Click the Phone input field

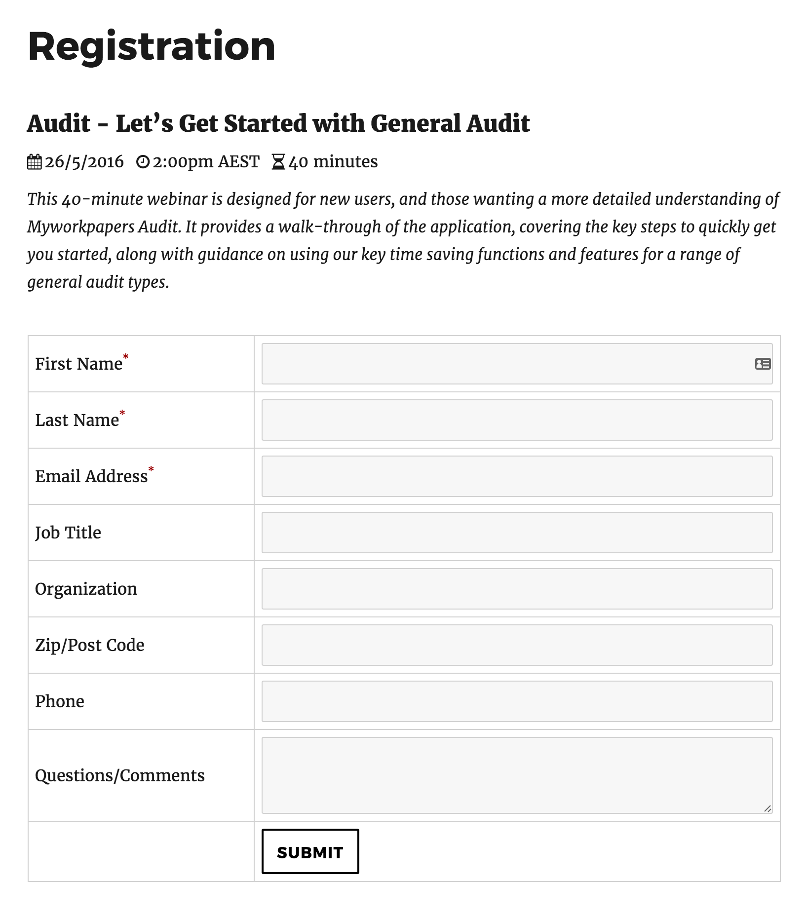516,701
